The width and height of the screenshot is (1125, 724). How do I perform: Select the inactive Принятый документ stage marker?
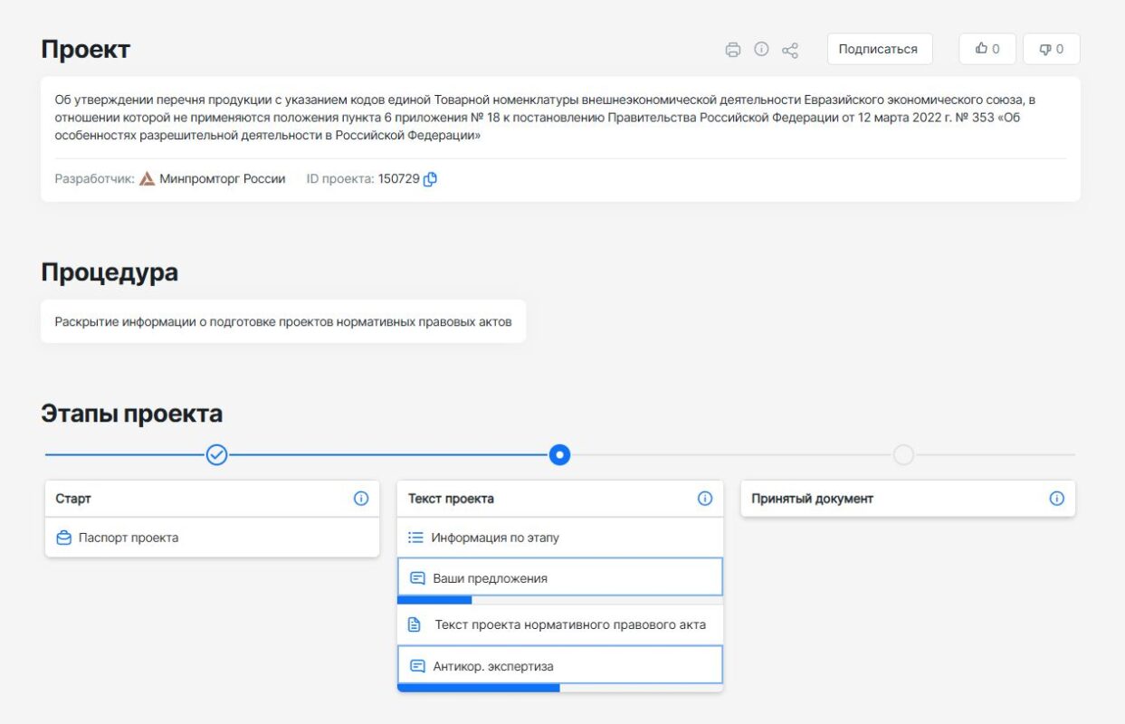903,454
